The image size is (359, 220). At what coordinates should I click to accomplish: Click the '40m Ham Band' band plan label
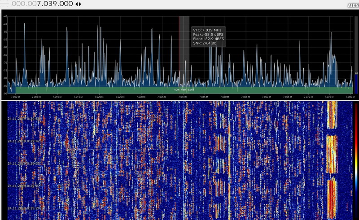pyautogui.click(x=184, y=90)
